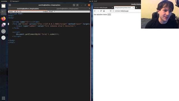179x101 pixels.
Task: Open the Terminal app menu in top bar
Action: (x=15, y=1)
